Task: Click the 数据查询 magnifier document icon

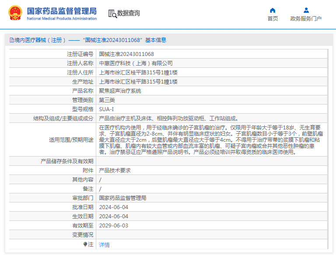Action: 112,14
